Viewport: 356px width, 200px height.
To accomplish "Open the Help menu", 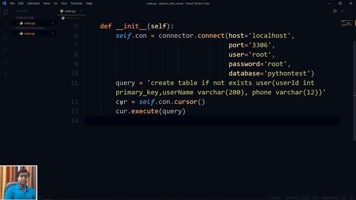I will point(89,3).
